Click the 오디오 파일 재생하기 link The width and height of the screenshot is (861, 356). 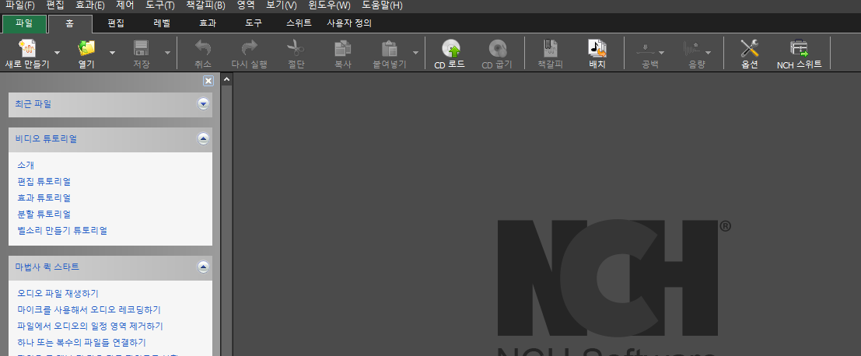[58, 294]
